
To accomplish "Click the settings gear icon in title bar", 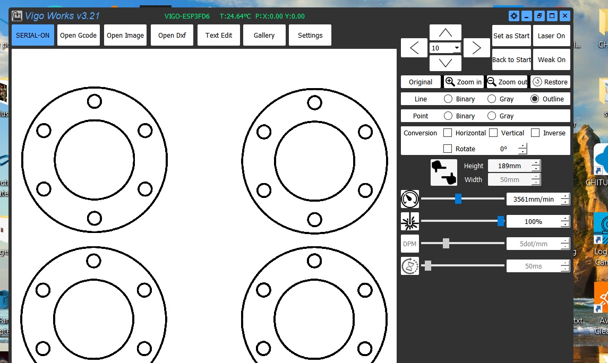I will click(x=514, y=16).
